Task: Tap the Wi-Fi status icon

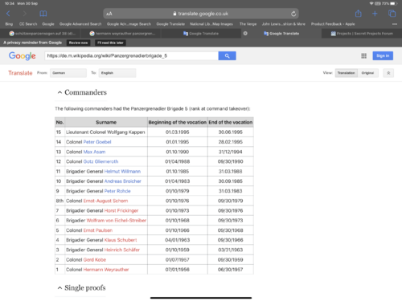Action: click(x=371, y=3)
